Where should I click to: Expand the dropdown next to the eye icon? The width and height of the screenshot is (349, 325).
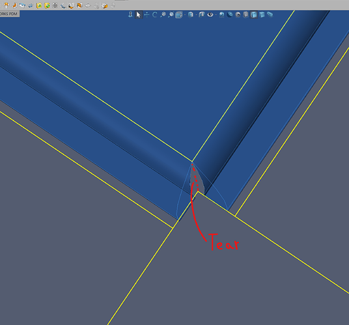[x=216, y=15]
